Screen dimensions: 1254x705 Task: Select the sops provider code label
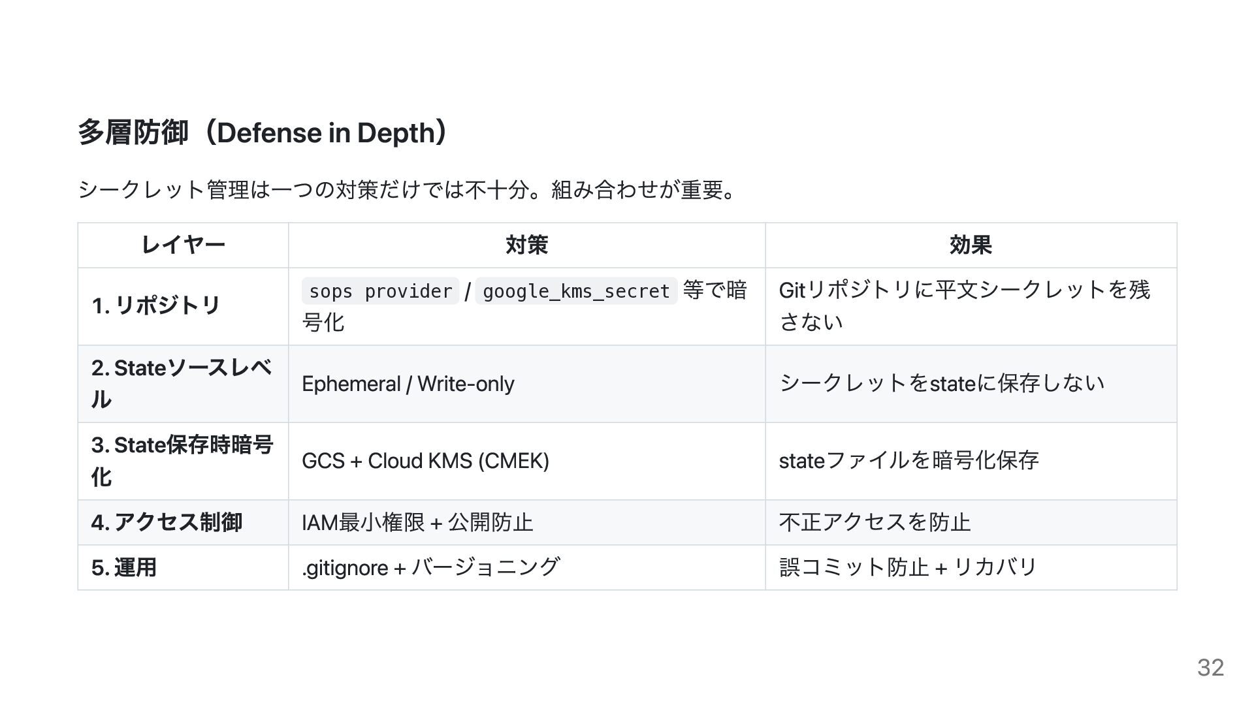(x=380, y=291)
